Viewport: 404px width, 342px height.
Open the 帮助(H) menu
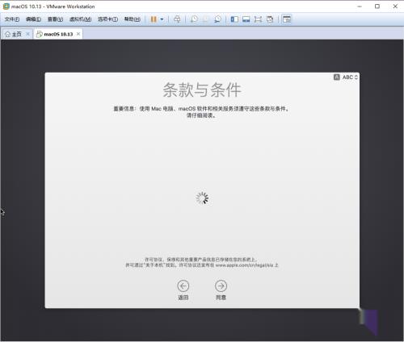click(x=132, y=19)
